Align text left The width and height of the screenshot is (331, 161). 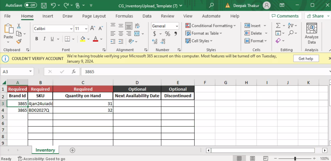point(113,33)
